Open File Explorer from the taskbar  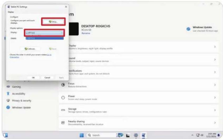128,136
